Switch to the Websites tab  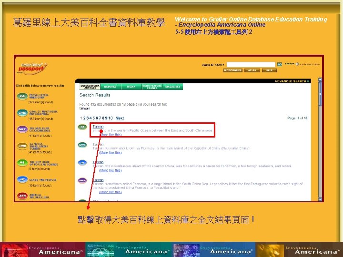pyautogui.click(x=110, y=87)
